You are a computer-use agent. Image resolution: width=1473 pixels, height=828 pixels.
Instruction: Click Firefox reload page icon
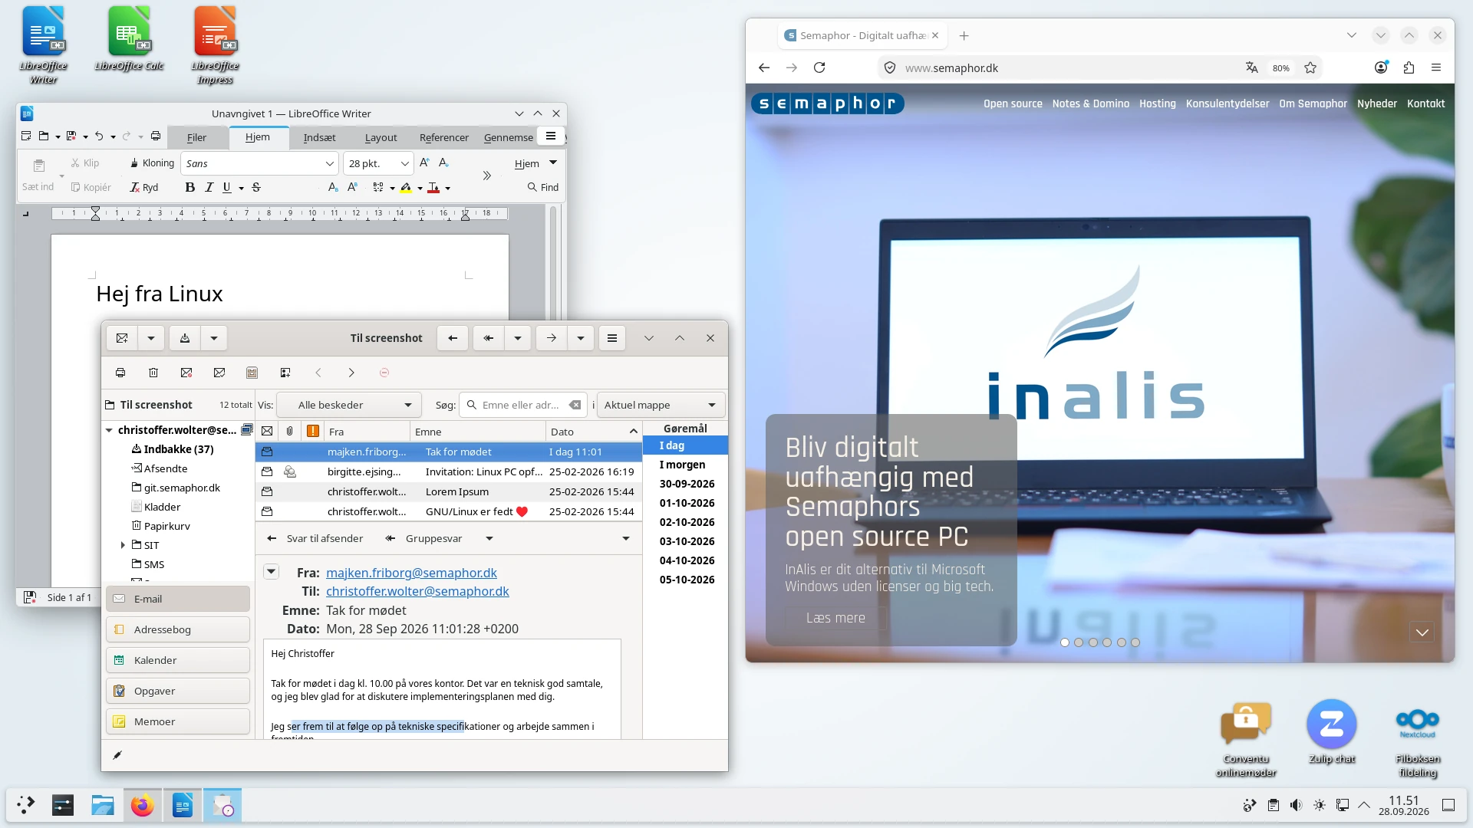click(x=819, y=67)
